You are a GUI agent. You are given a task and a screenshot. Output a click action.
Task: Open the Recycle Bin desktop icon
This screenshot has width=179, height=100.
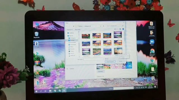[37, 35]
